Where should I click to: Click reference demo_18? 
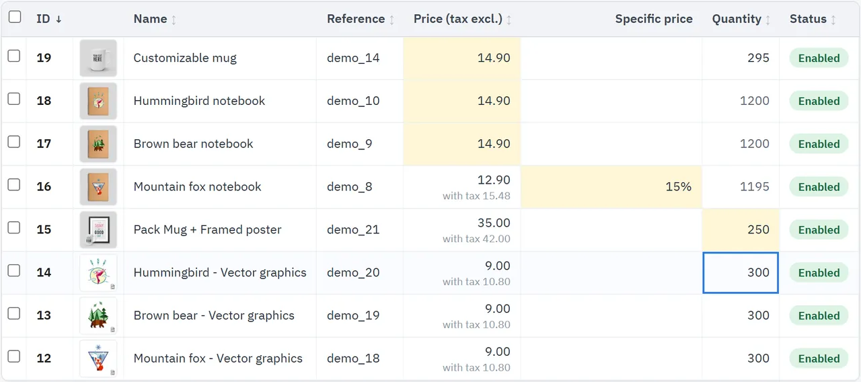pyautogui.click(x=353, y=358)
